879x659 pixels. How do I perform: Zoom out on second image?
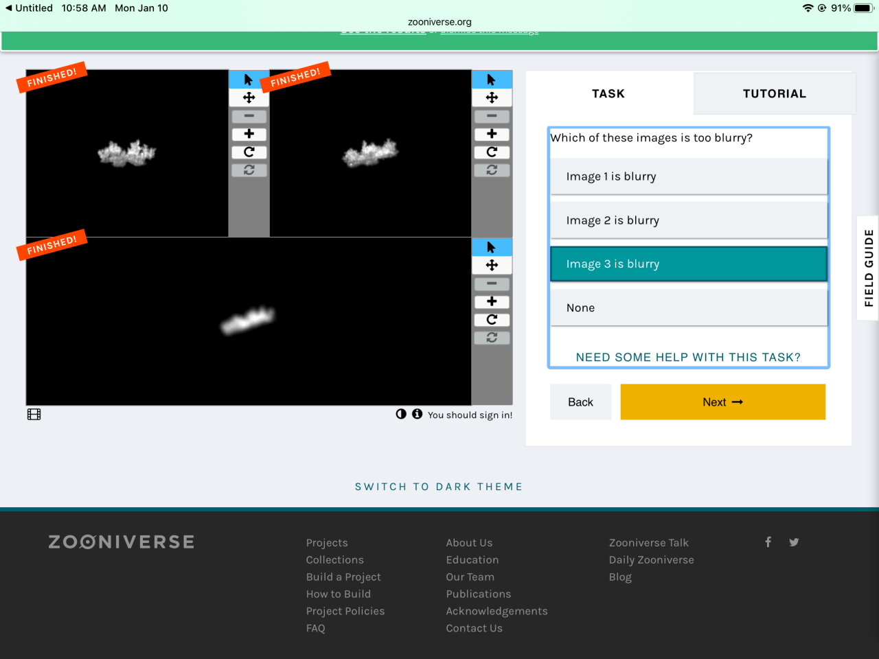coord(492,116)
